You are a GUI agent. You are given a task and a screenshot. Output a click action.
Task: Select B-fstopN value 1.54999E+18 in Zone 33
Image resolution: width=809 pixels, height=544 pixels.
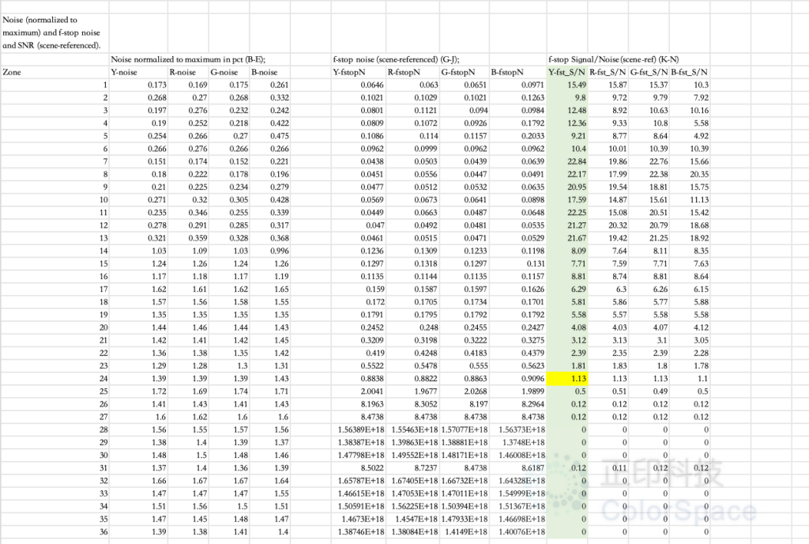[518, 493]
